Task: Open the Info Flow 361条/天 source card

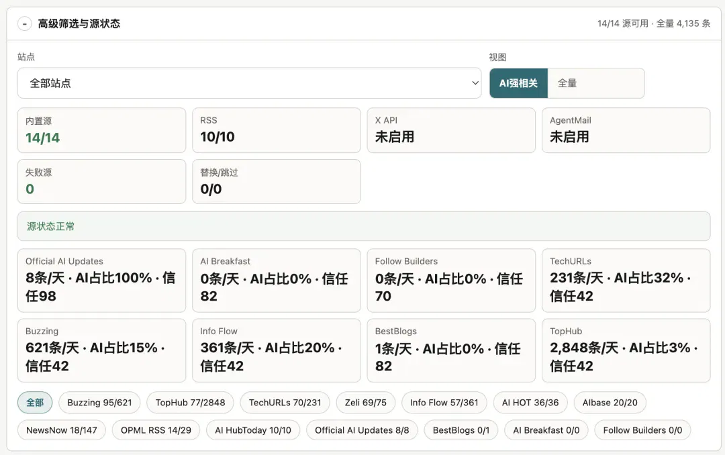Action: coord(277,350)
